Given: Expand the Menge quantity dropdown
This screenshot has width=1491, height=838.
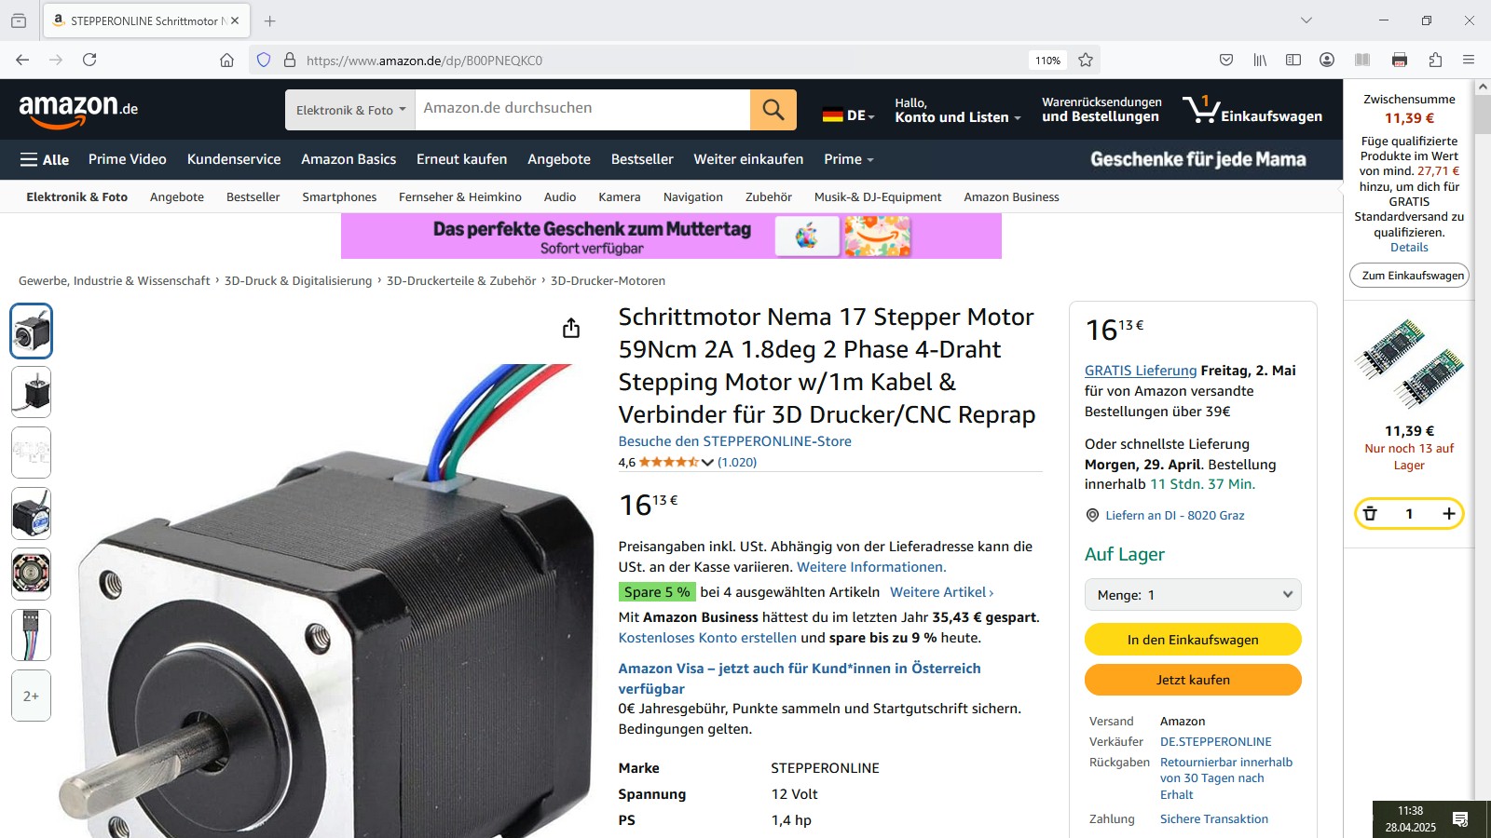Looking at the screenshot, I should pyautogui.click(x=1193, y=594).
